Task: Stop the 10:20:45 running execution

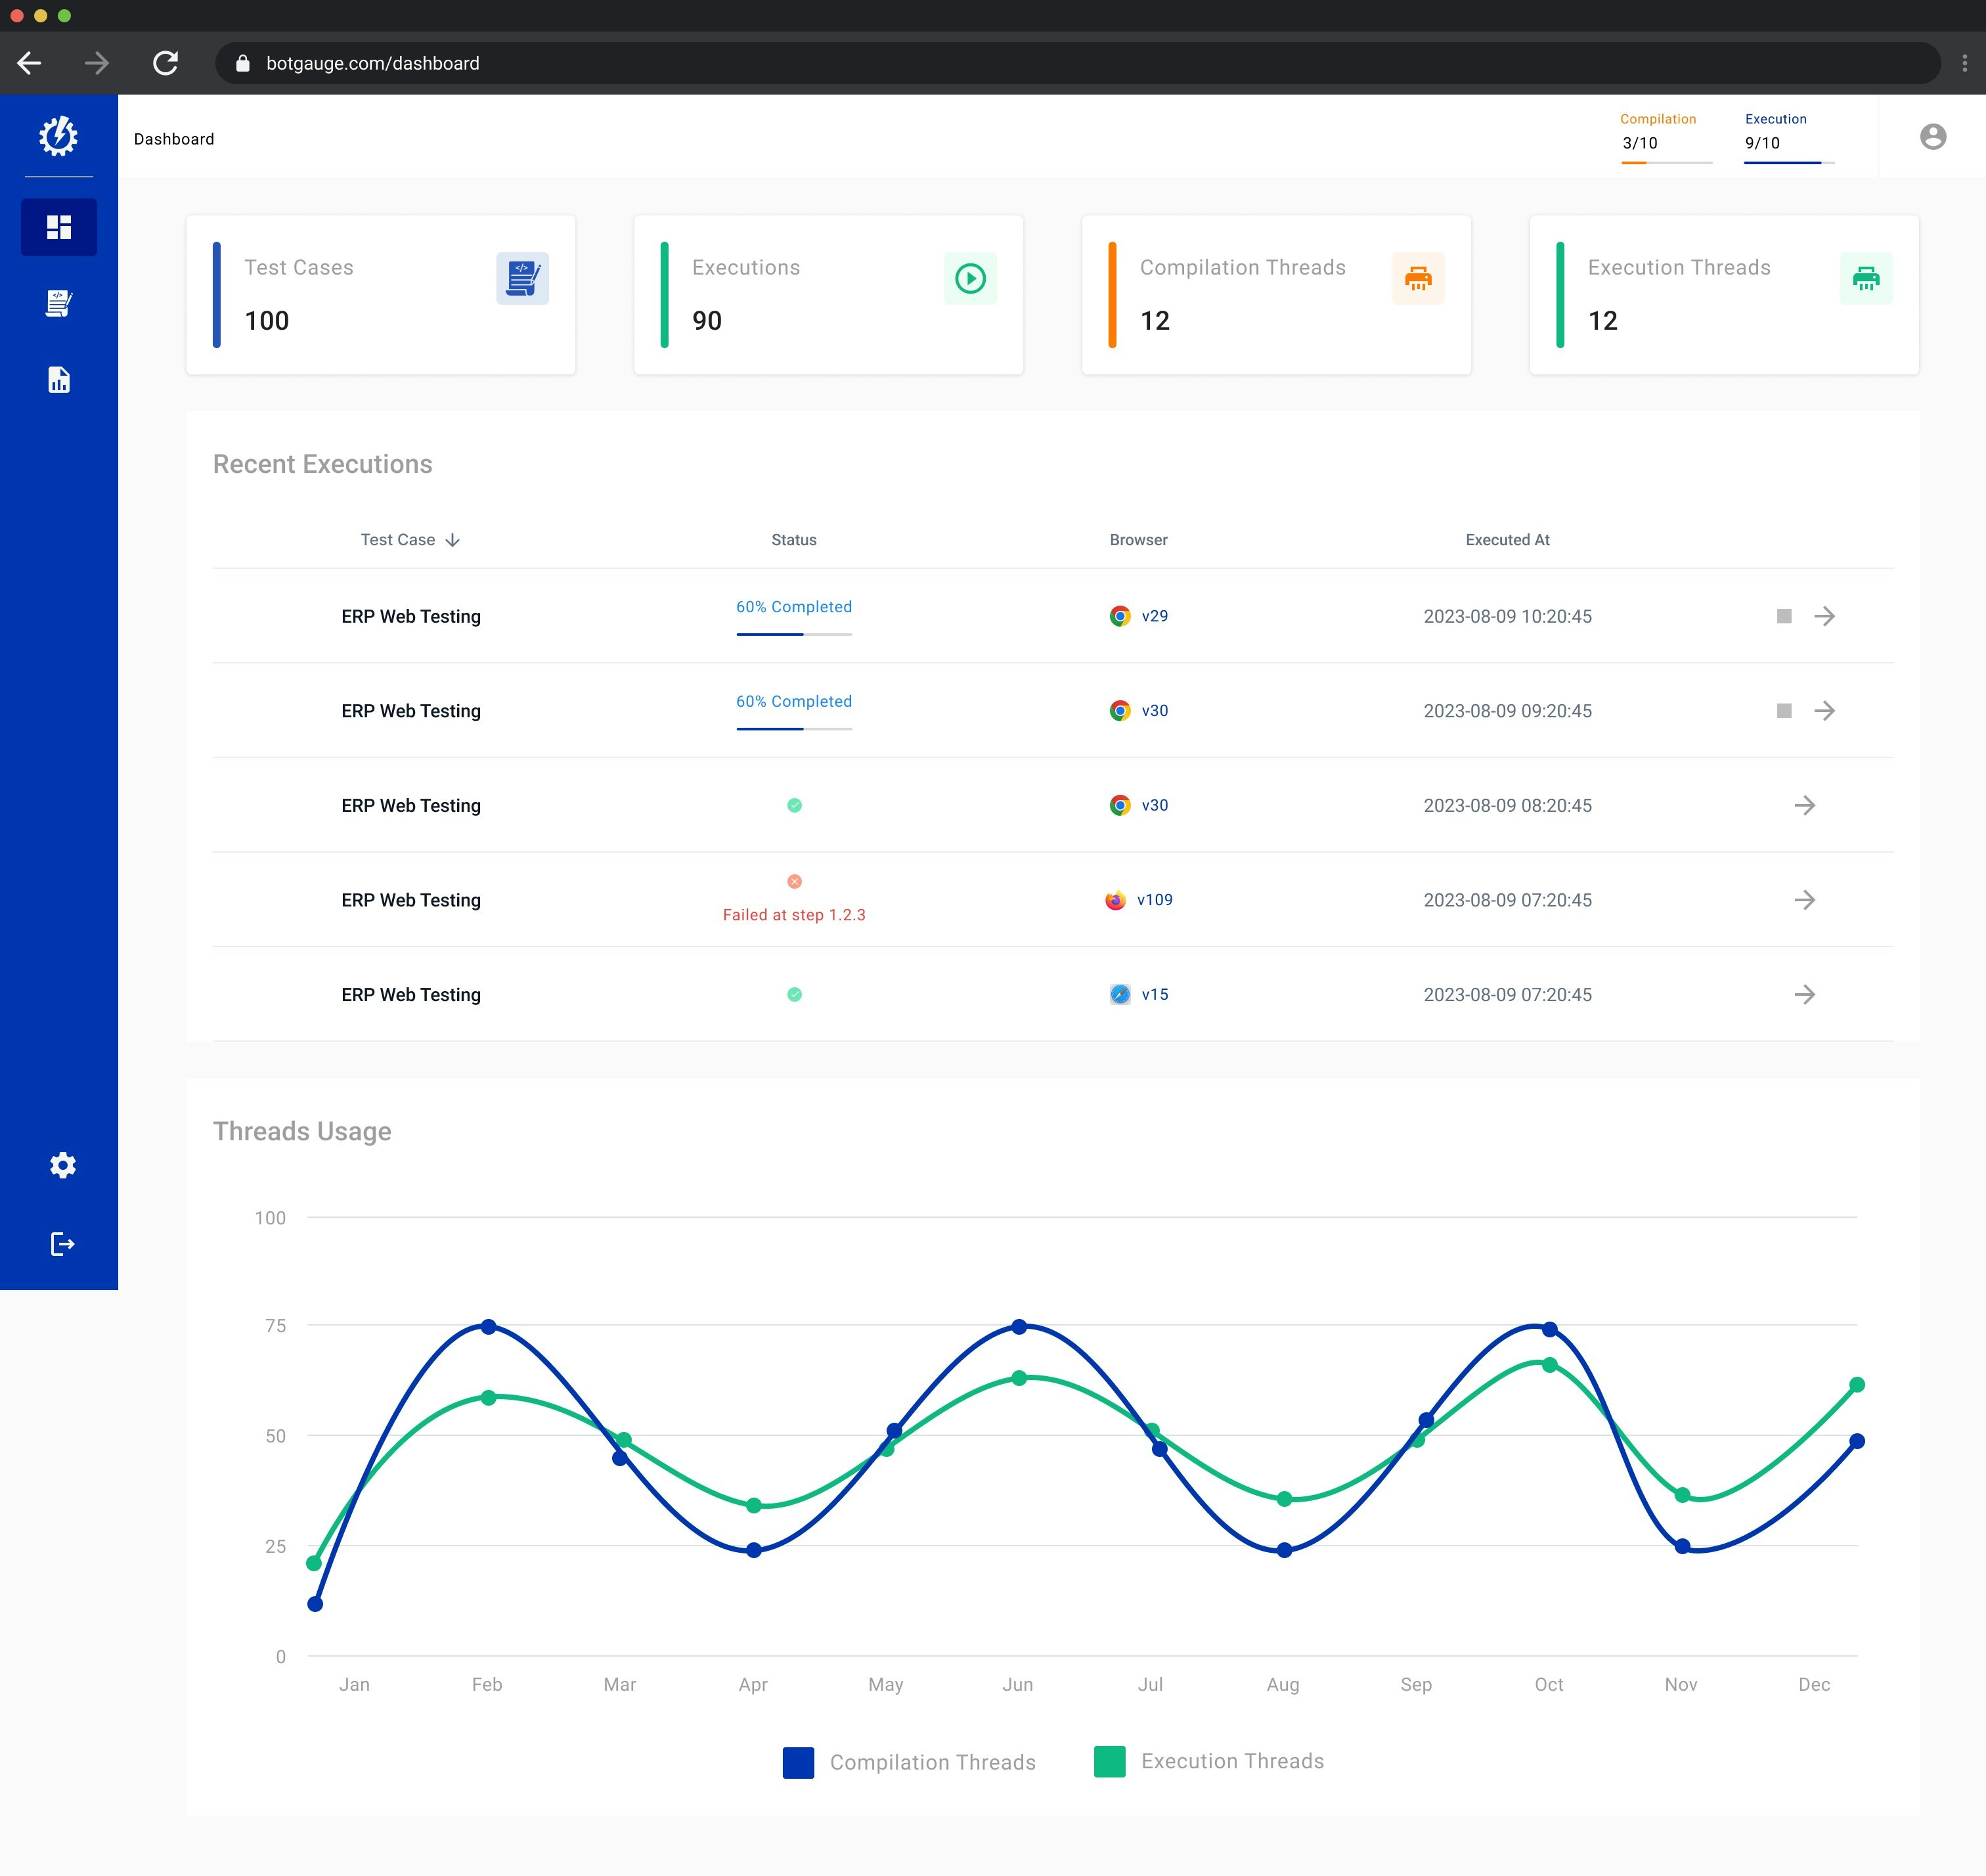Action: pos(1783,616)
